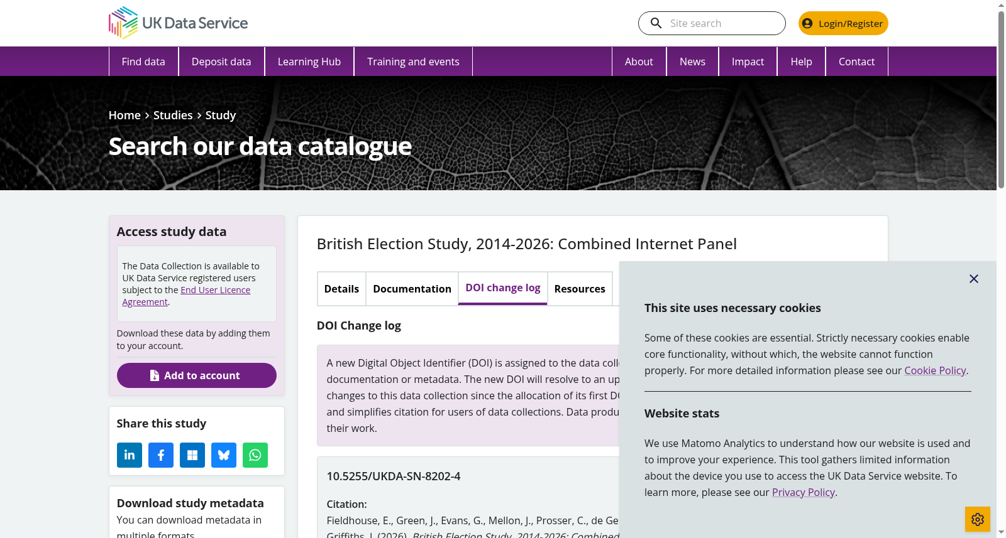Screen dimensions: 1006x538
Task: Click the Access study data heading
Action: click(172, 232)
